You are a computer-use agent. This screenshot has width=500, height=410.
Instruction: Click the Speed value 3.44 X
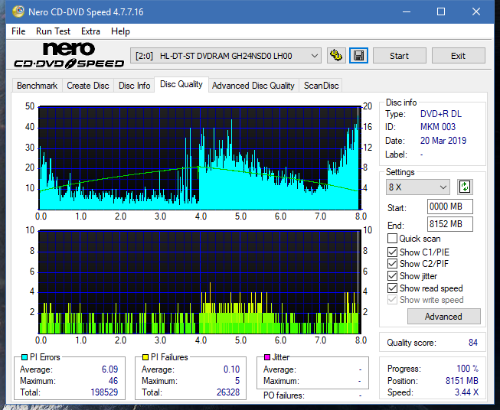click(466, 392)
